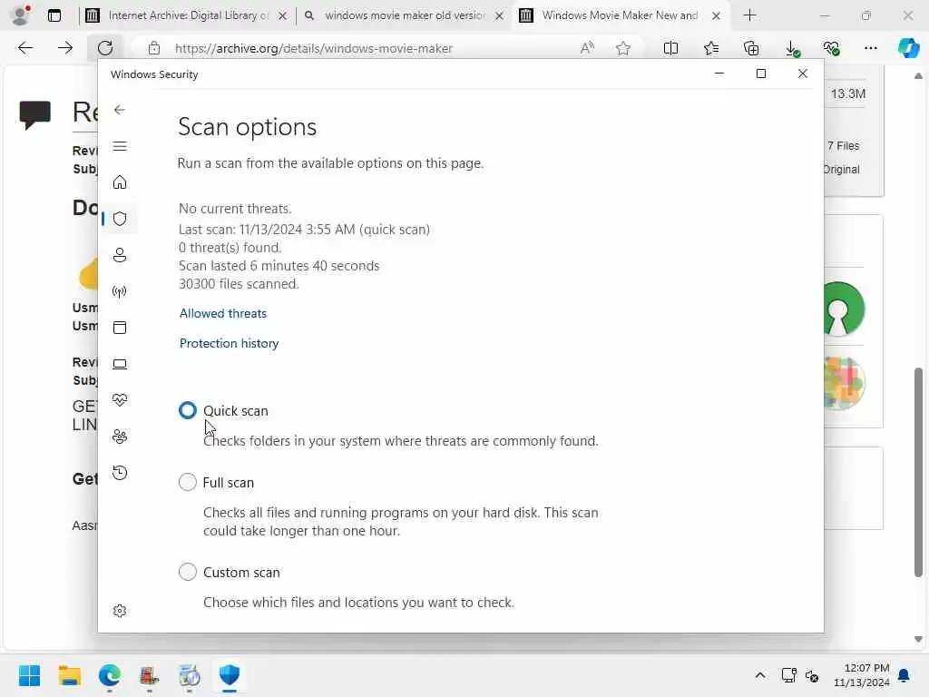Open a new Edge tab
Image resolution: width=929 pixels, height=697 pixels.
click(749, 15)
